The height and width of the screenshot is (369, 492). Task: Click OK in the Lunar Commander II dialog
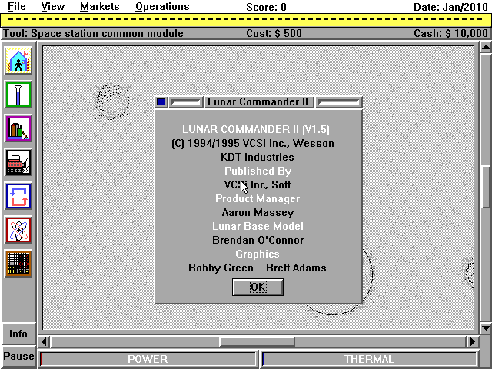(258, 287)
